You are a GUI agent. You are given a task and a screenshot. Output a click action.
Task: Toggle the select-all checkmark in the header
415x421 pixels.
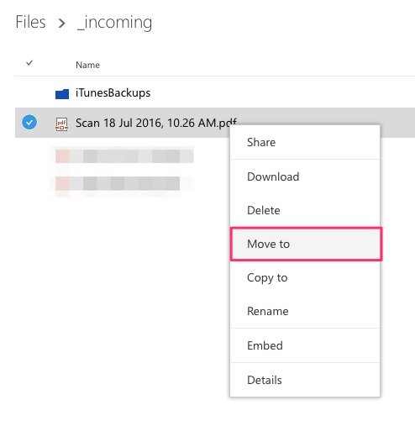point(29,63)
